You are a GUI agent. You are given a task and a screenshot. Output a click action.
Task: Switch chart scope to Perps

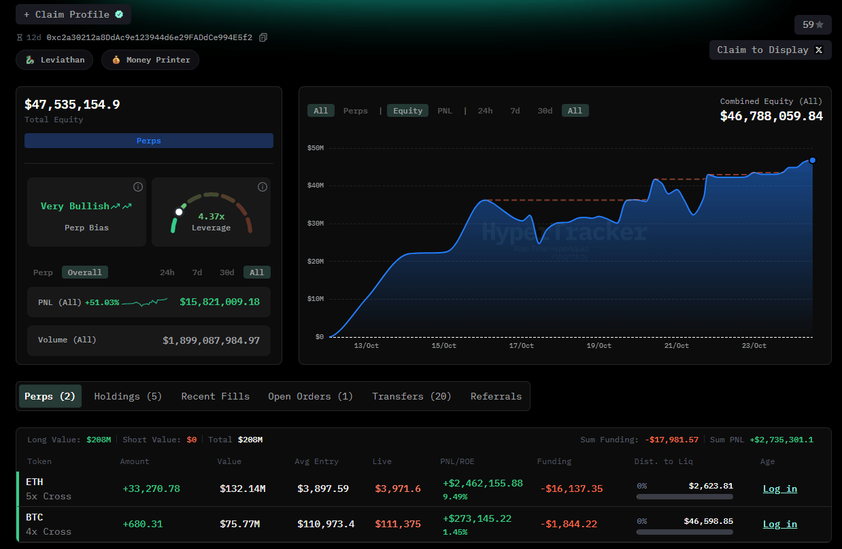(x=355, y=111)
